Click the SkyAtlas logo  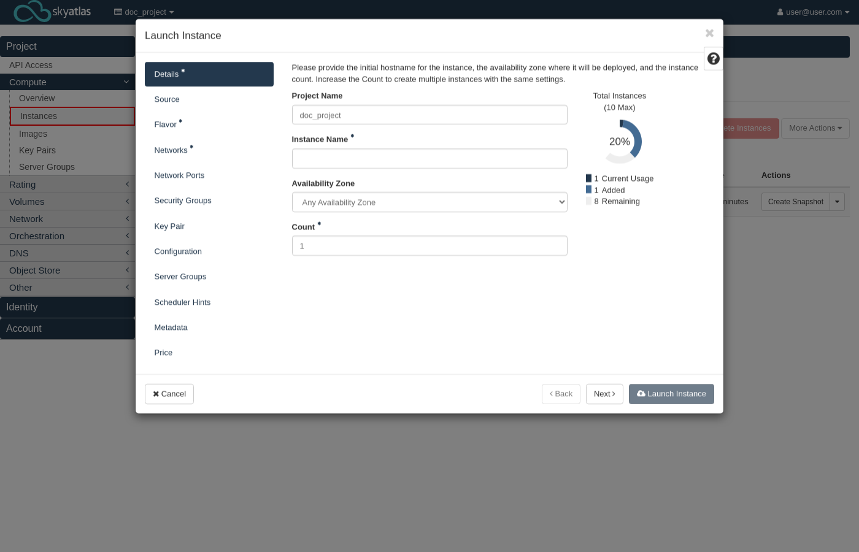[x=52, y=12]
